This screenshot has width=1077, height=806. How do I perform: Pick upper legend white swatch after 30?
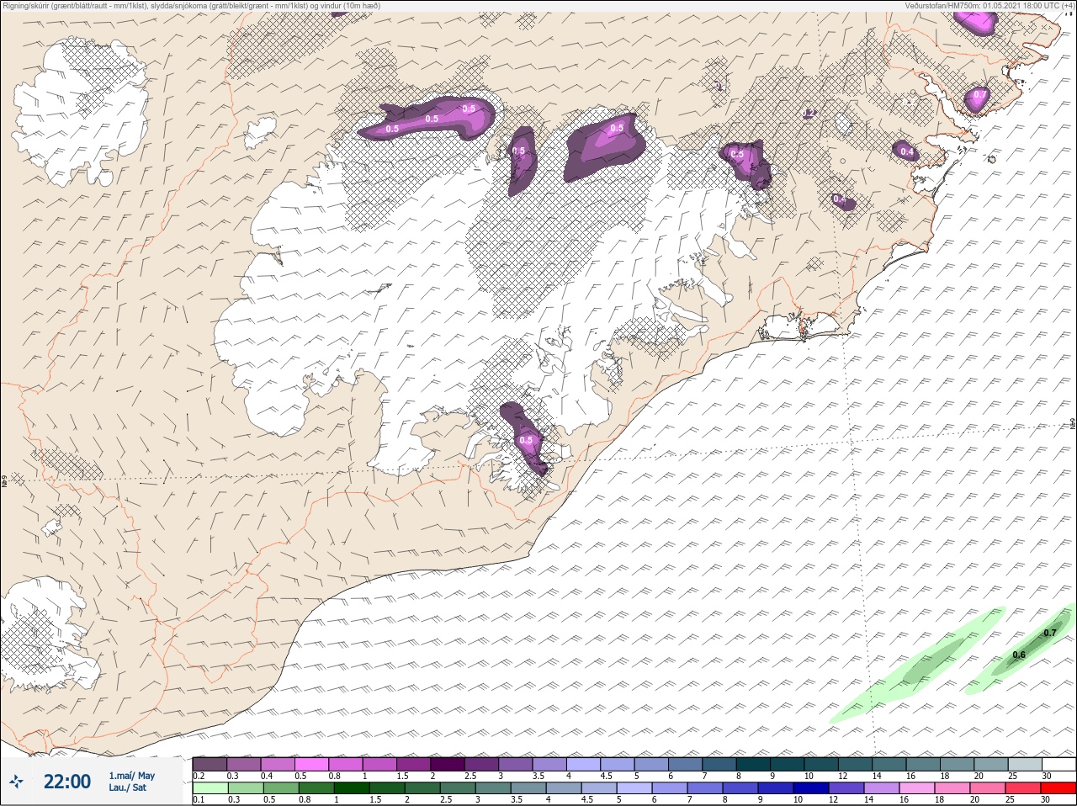point(1059,764)
